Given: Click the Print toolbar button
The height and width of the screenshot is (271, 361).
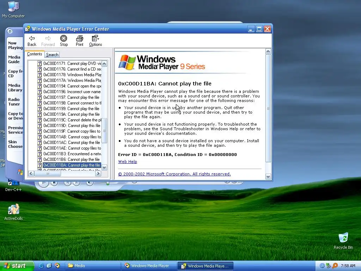Looking at the screenshot, I should (79, 41).
